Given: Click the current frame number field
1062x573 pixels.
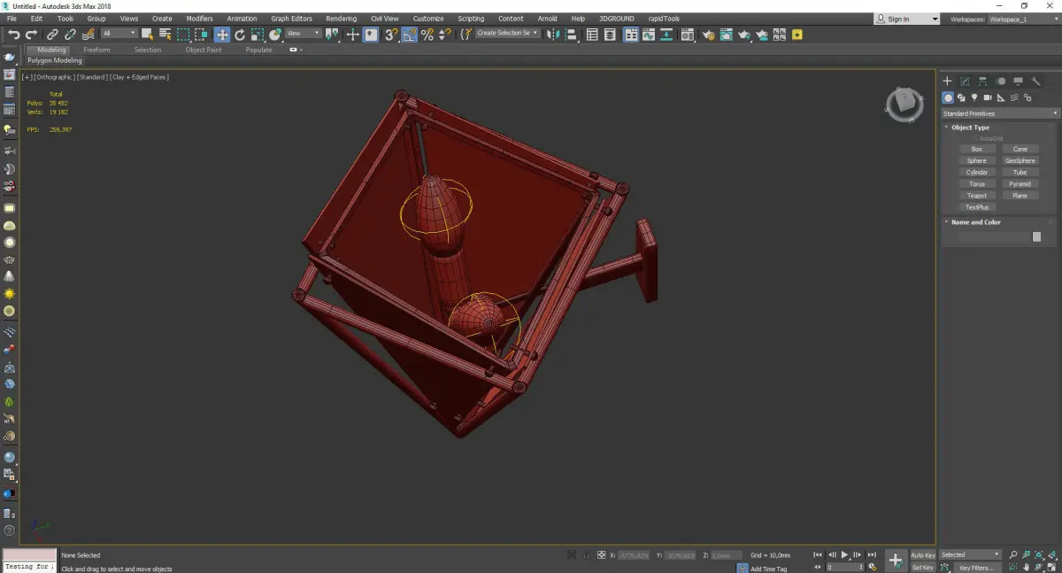Looking at the screenshot, I should [843, 568].
